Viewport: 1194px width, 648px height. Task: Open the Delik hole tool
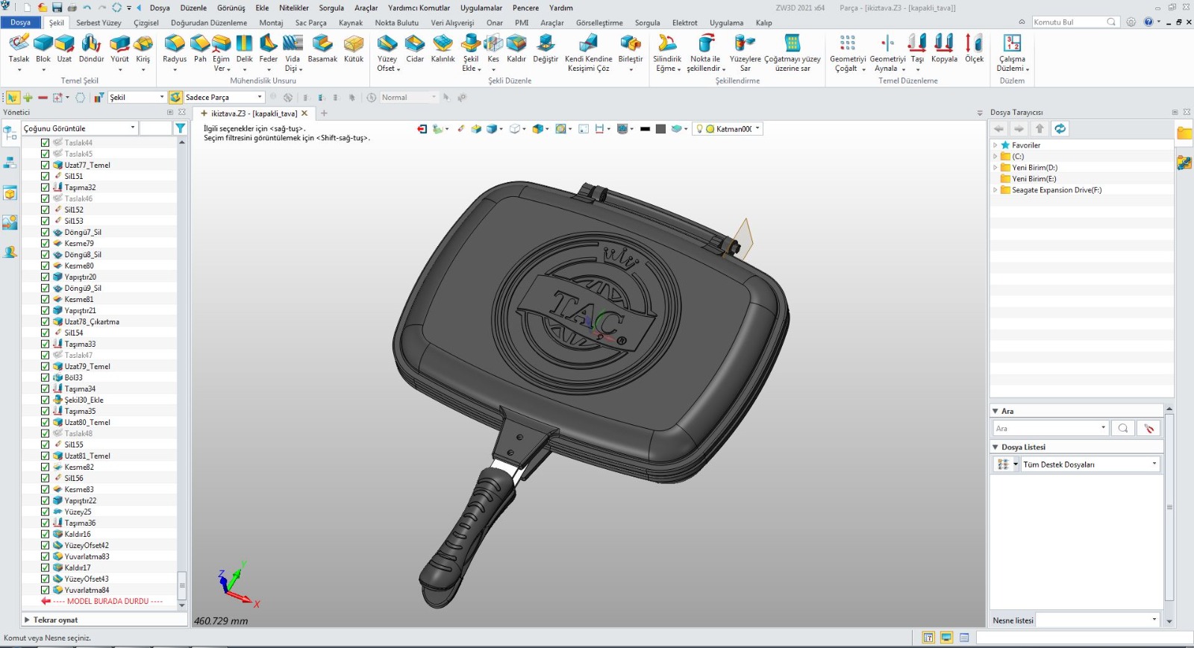pos(245,48)
